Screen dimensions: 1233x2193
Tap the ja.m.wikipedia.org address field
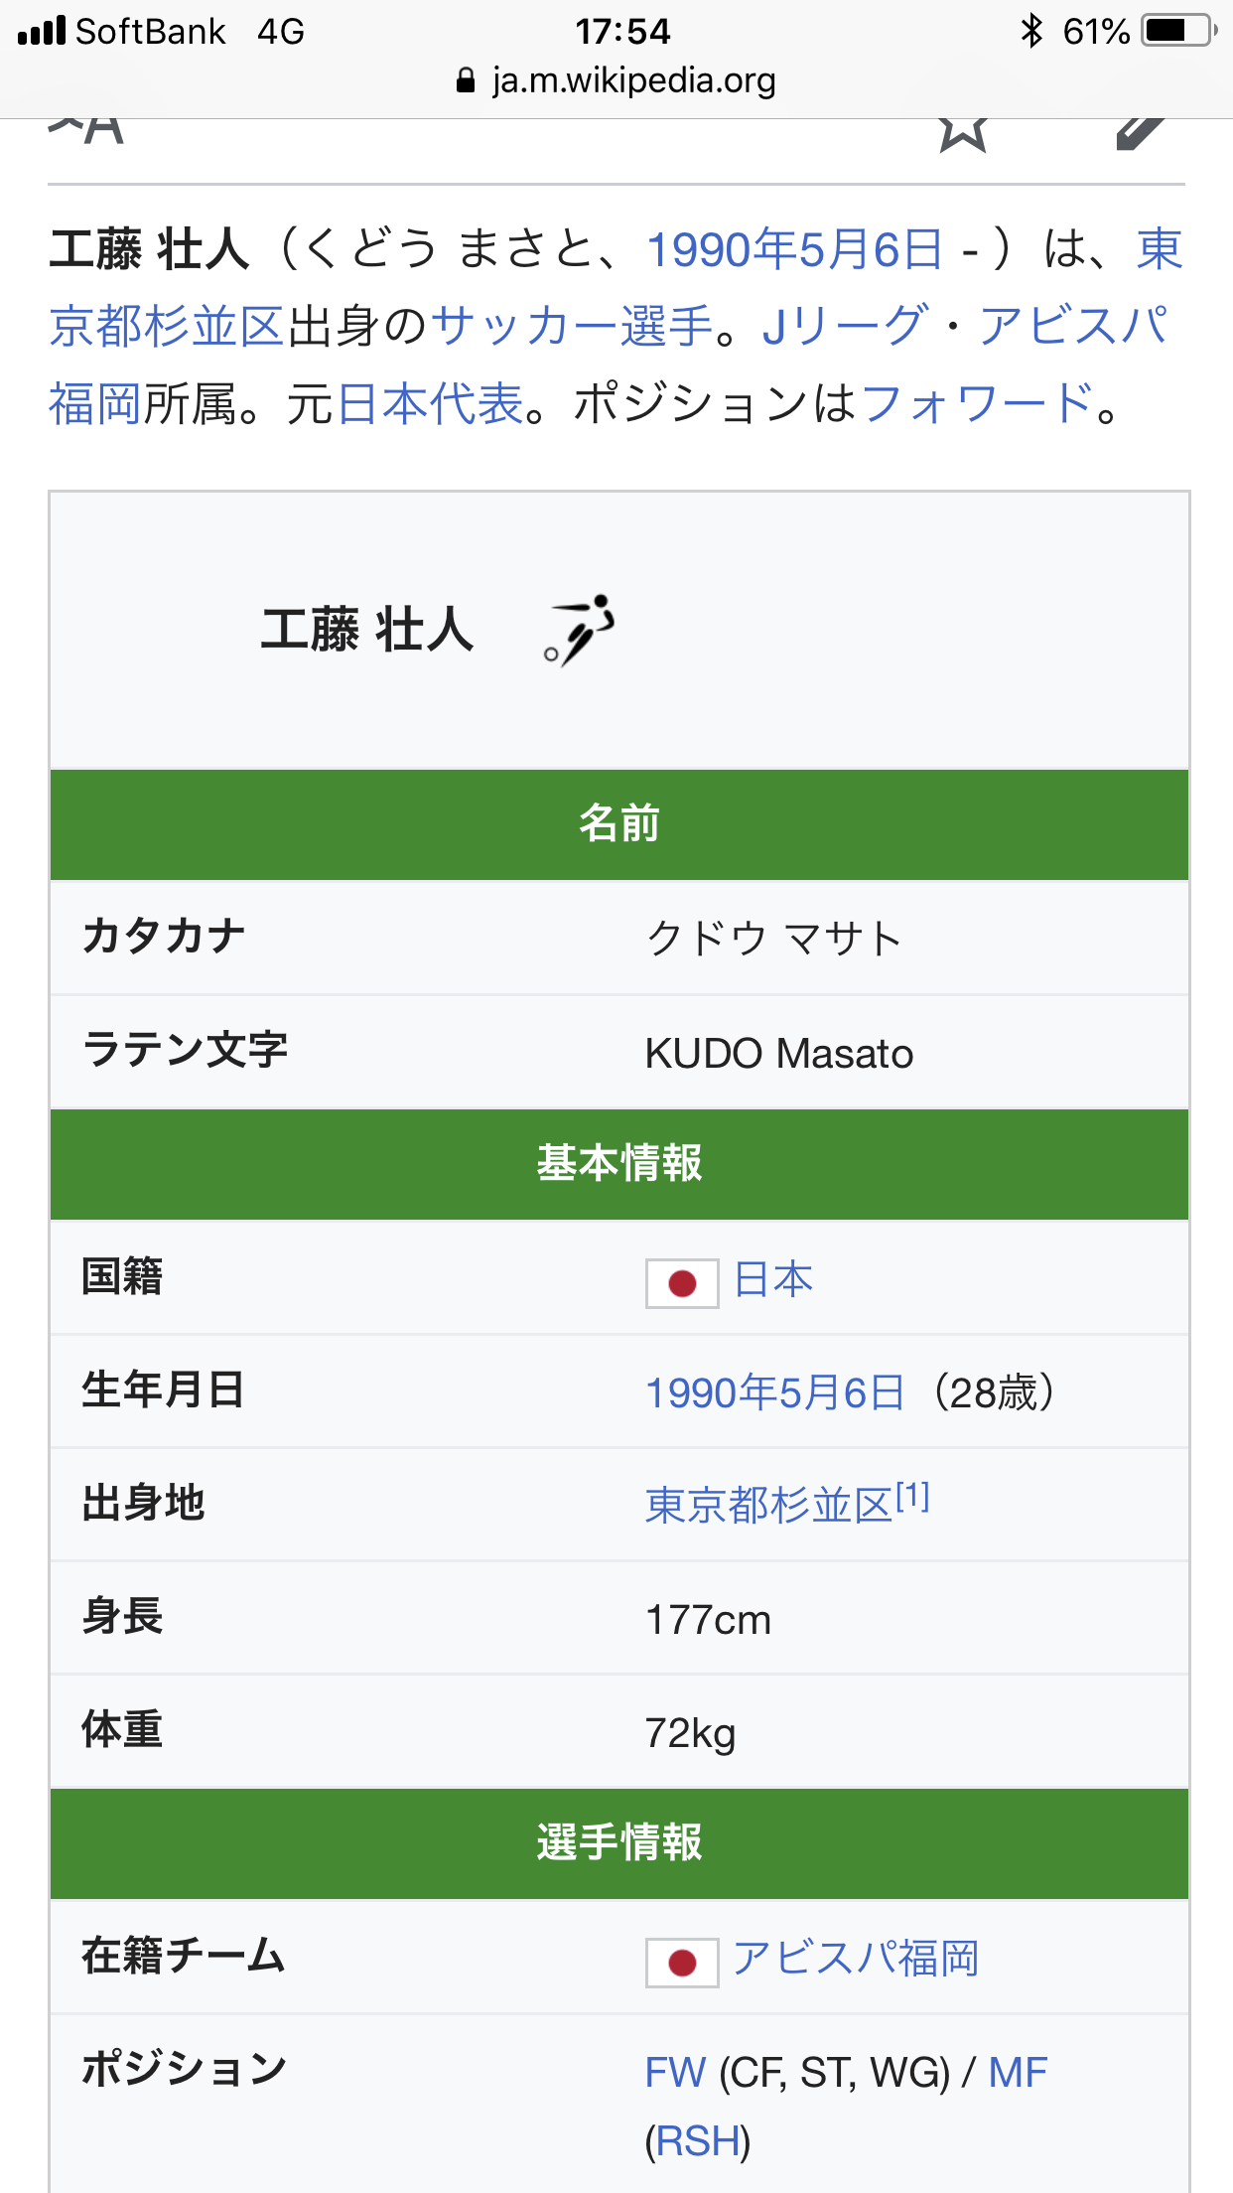coord(633,81)
